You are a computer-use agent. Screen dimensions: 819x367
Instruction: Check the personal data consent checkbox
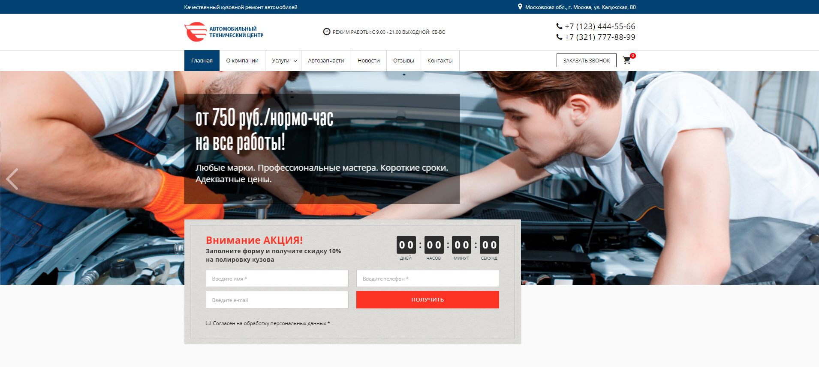click(x=208, y=323)
